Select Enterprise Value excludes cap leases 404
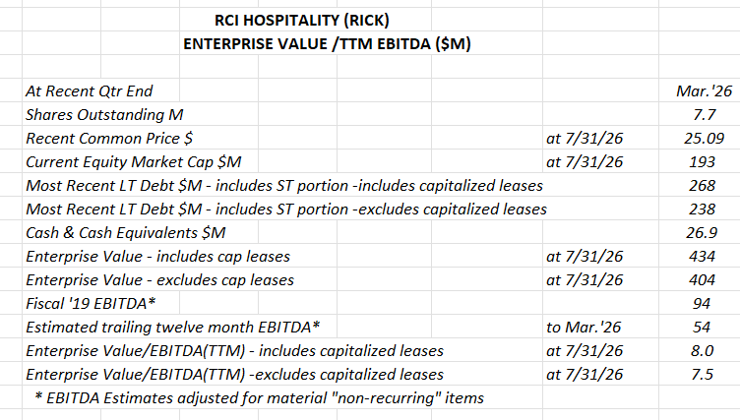Screen dimensions: 740x420 point(702,279)
